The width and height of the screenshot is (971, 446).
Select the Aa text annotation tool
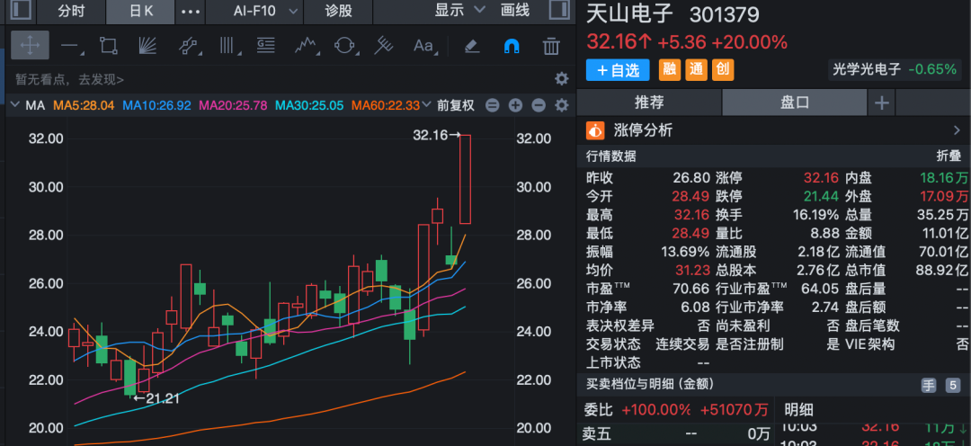423,45
